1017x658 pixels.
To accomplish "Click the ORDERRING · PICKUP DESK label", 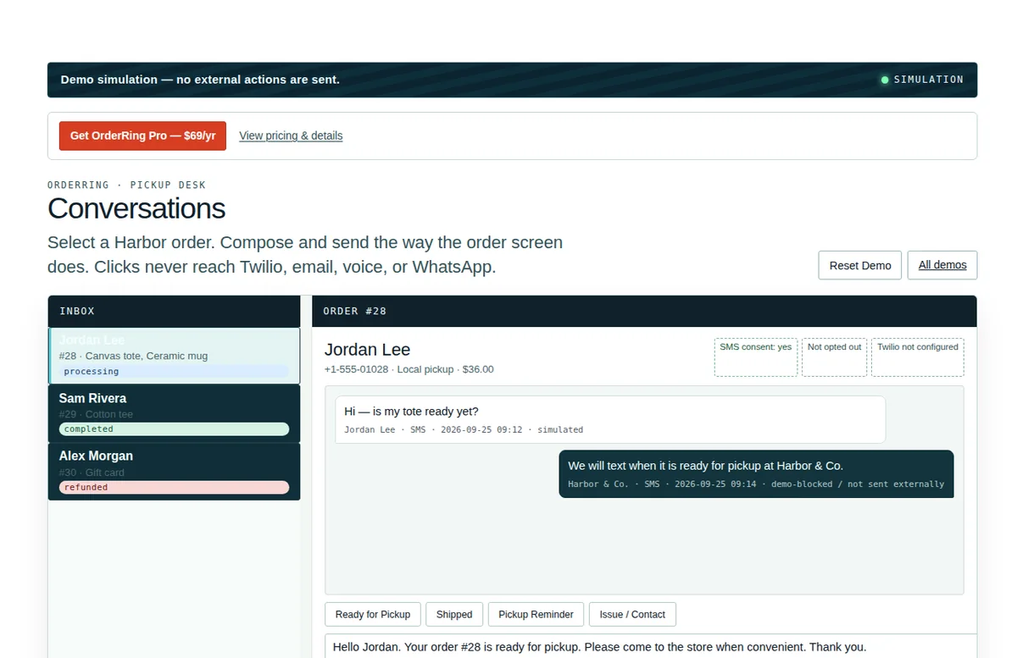I will pos(126,185).
